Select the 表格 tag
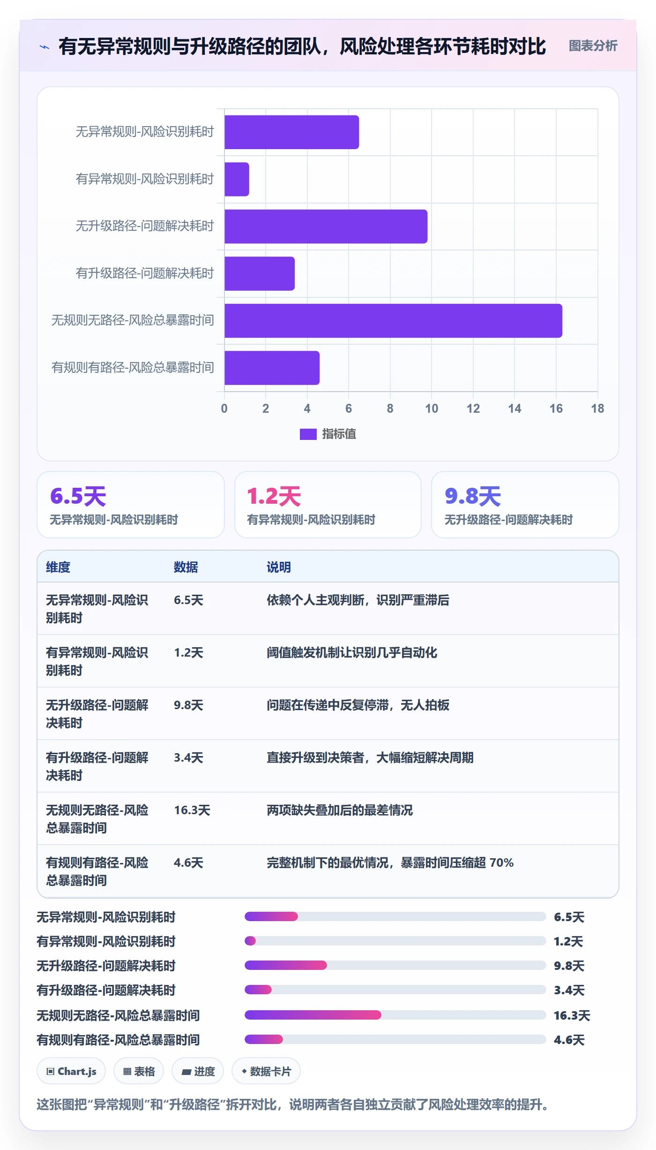The height and width of the screenshot is (1150, 656). click(x=139, y=1071)
